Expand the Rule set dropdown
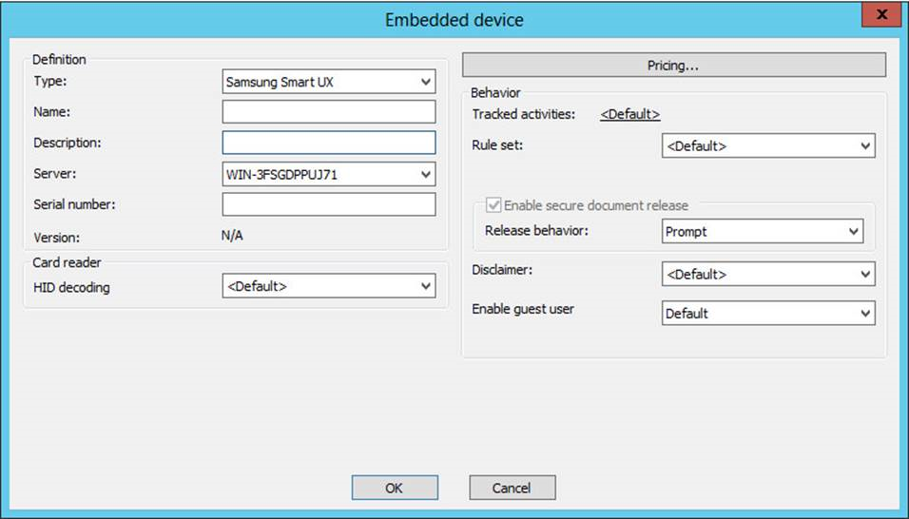The width and height of the screenshot is (909, 519). pos(767,146)
